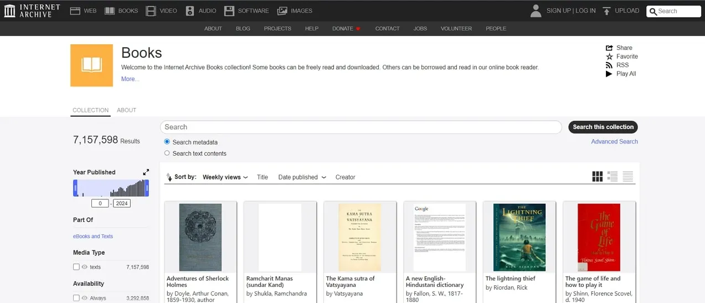The height and width of the screenshot is (303, 705).
Task: Open The game of life cover
Action: click(599, 237)
